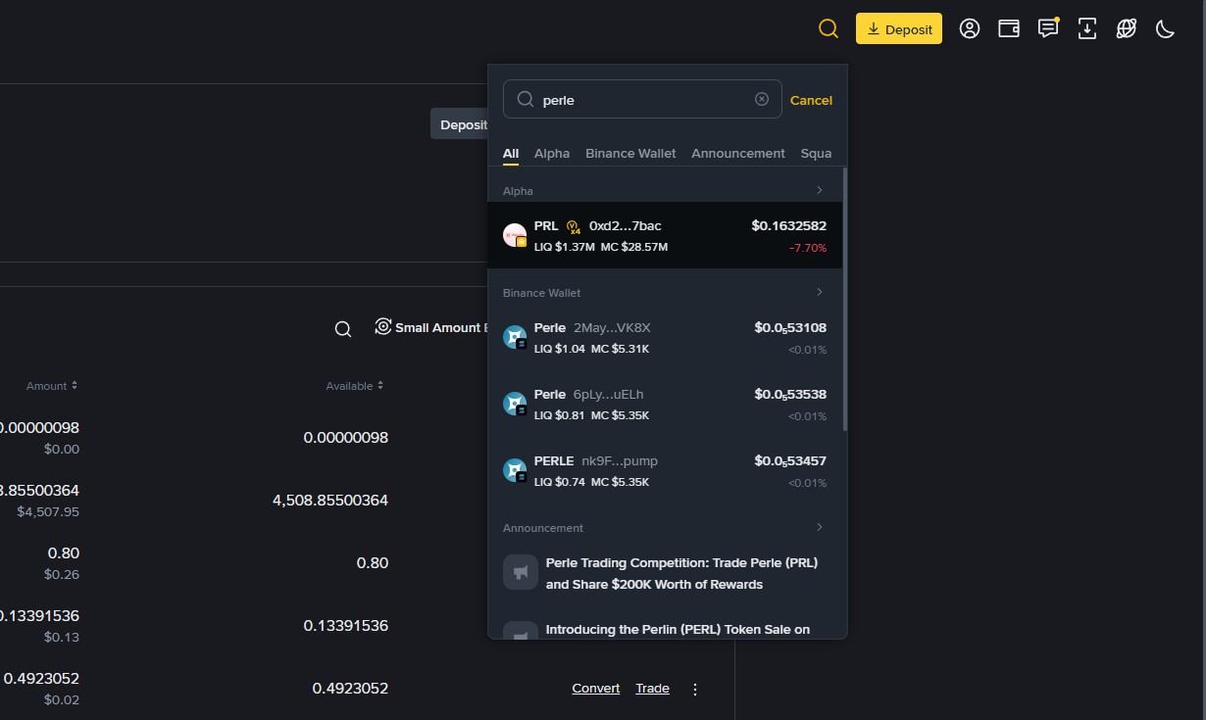The width and height of the screenshot is (1206, 720).
Task: Clear the perle search text
Action: pyautogui.click(x=762, y=99)
